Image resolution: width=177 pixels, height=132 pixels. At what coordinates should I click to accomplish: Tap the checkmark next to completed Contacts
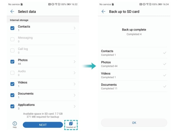click(165, 53)
